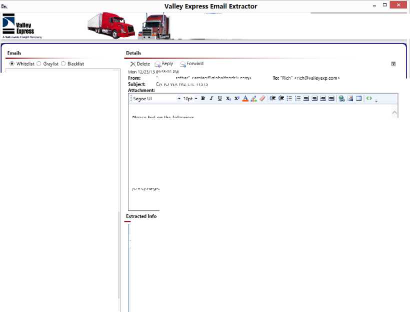Screen dimensions: 410x312
Task: Delete the current email
Action: (x=140, y=64)
